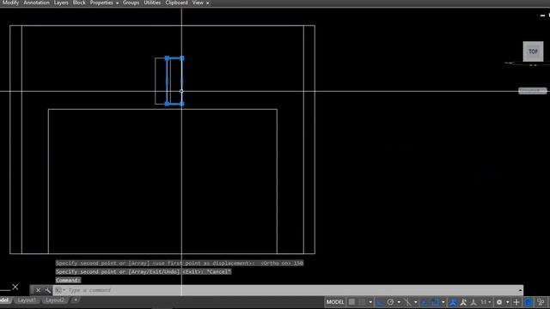Expand the View panel dropdown arrow

(x=208, y=3)
